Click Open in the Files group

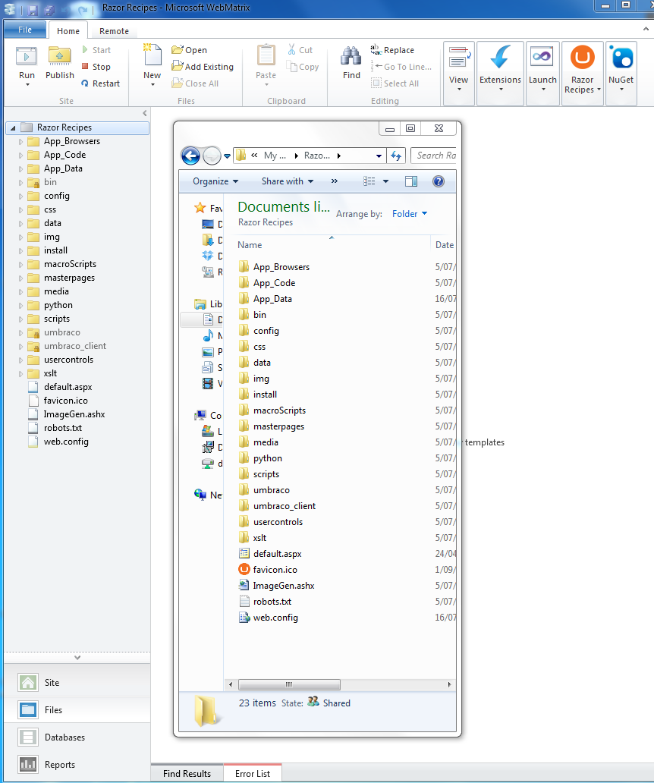pyautogui.click(x=189, y=50)
